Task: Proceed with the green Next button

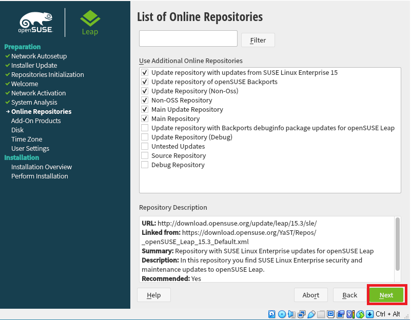Action: tap(386, 295)
